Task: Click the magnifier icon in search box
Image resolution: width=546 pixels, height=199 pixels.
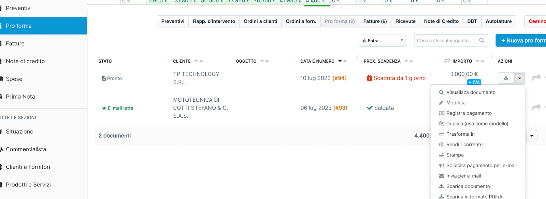Action: [482, 40]
